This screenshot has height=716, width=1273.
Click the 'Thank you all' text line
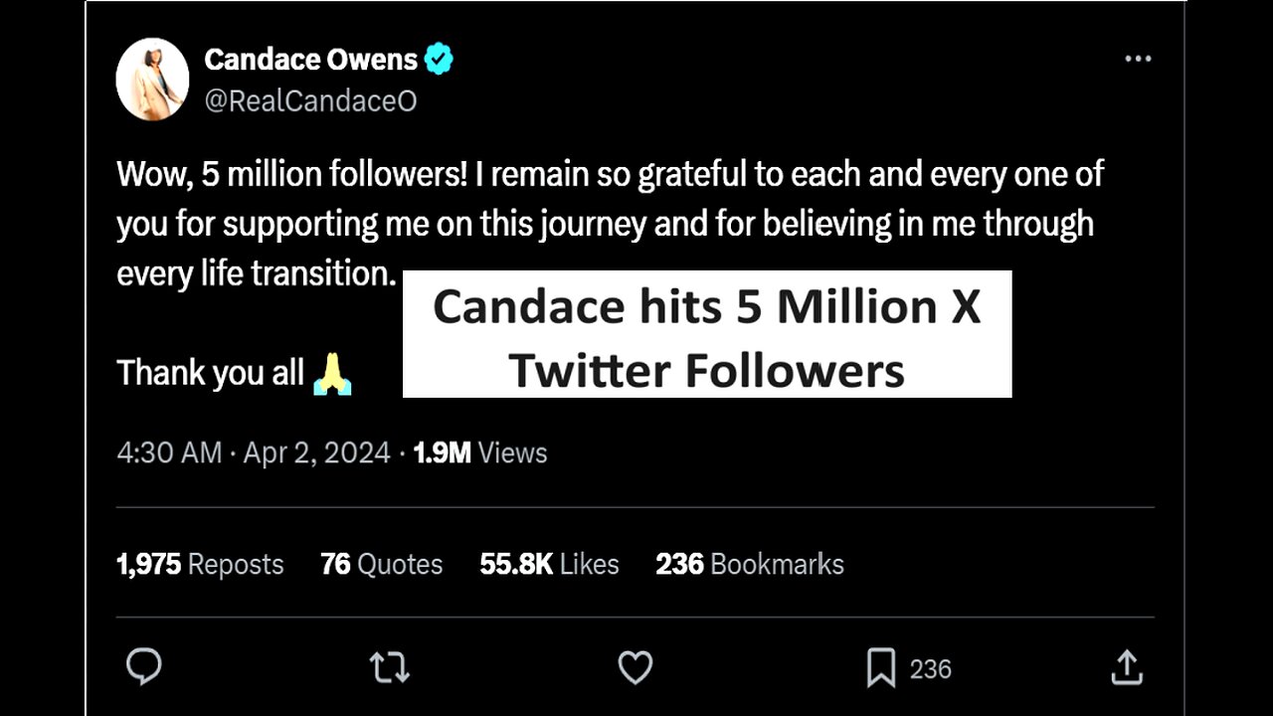click(210, 374)
